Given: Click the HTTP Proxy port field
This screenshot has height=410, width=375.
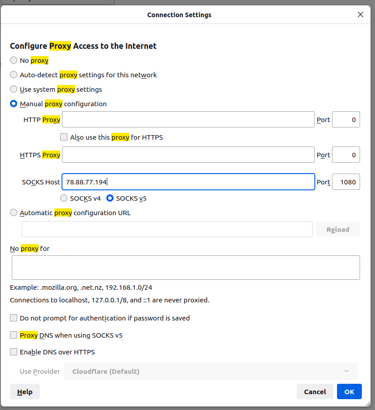Looking at the screenshot, I should point(346,120).
